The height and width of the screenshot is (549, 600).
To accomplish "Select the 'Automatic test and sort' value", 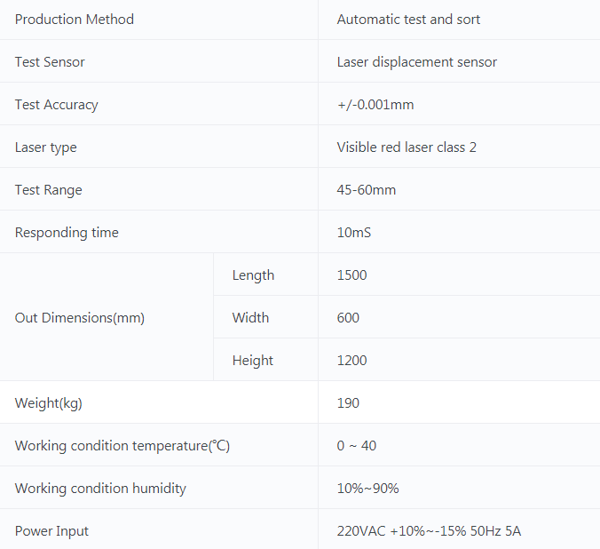I will 408,20.
